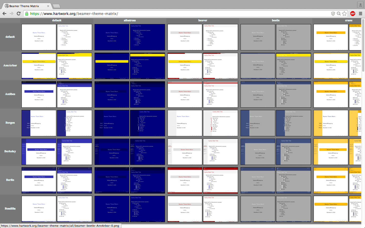Open Berlin beetle content slide thumbnail
The image size is (365, 228).
point(294,180)
